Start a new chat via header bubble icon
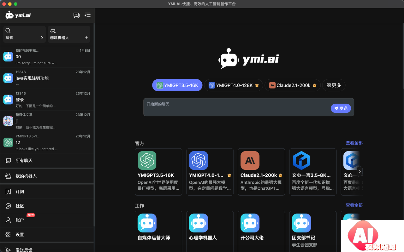Screen dimensions: 404x252 pyautogui.click(x=76, y=15)
